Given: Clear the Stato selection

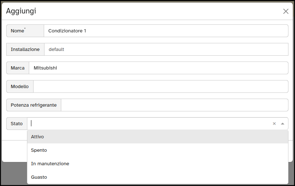Looking at the screenshot, I should [x=274, y=124].
